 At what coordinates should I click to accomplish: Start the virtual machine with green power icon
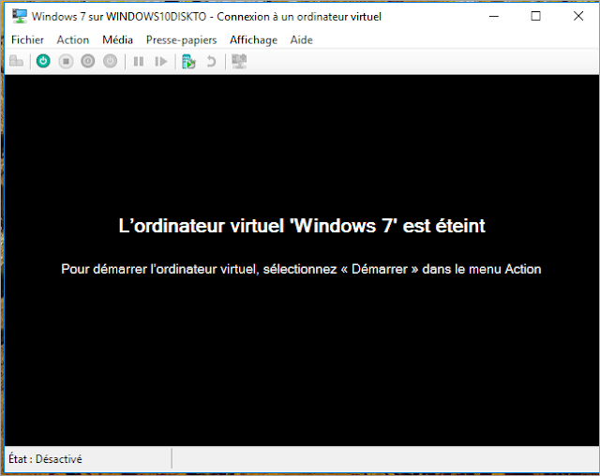[x=43, y=61]
